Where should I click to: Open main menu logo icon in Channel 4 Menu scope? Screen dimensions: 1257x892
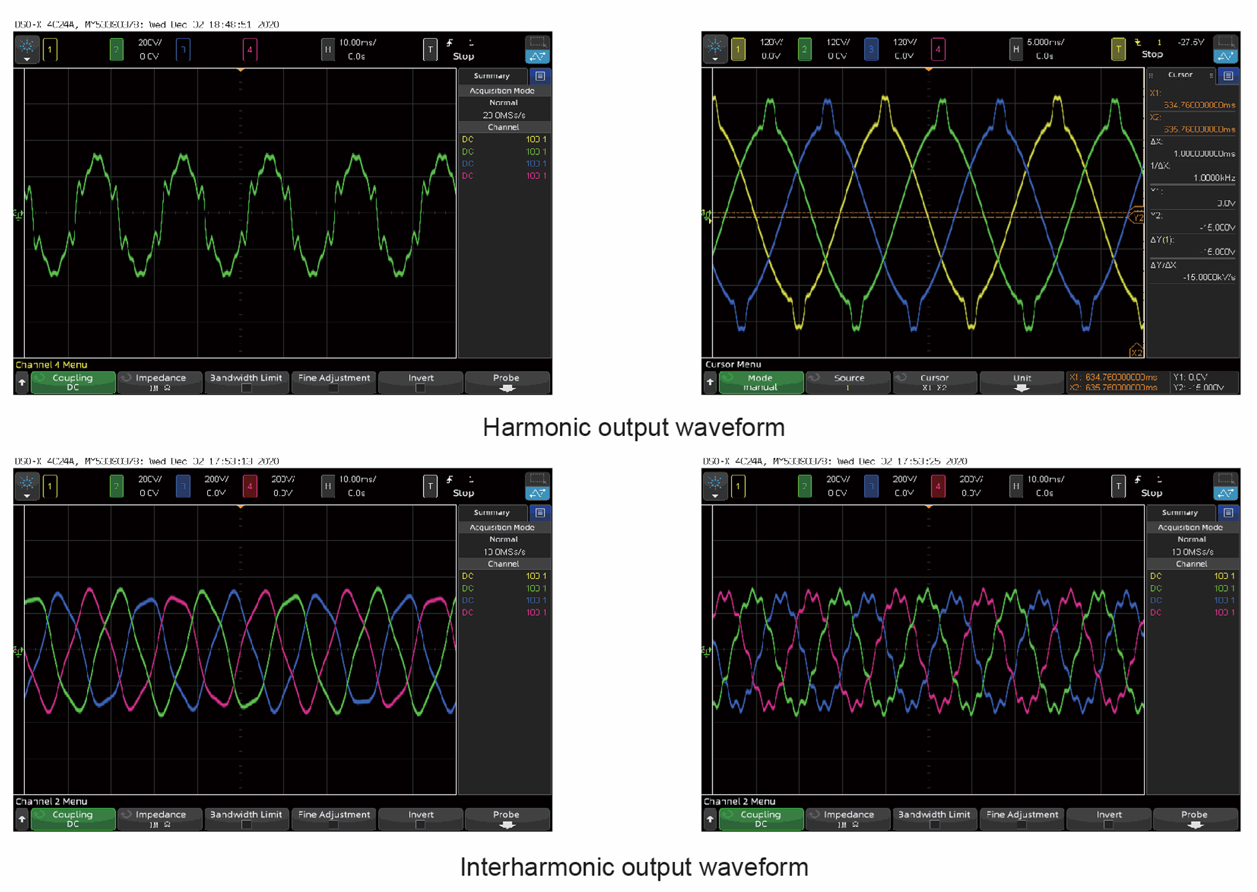point(27,49)
